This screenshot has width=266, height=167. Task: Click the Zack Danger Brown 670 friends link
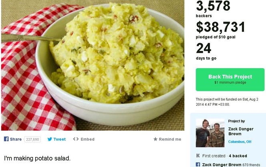(231, 165)
